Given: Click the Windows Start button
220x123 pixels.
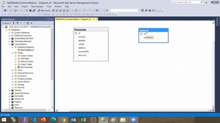Looking at the screenshot, I should tap(4, 120).
